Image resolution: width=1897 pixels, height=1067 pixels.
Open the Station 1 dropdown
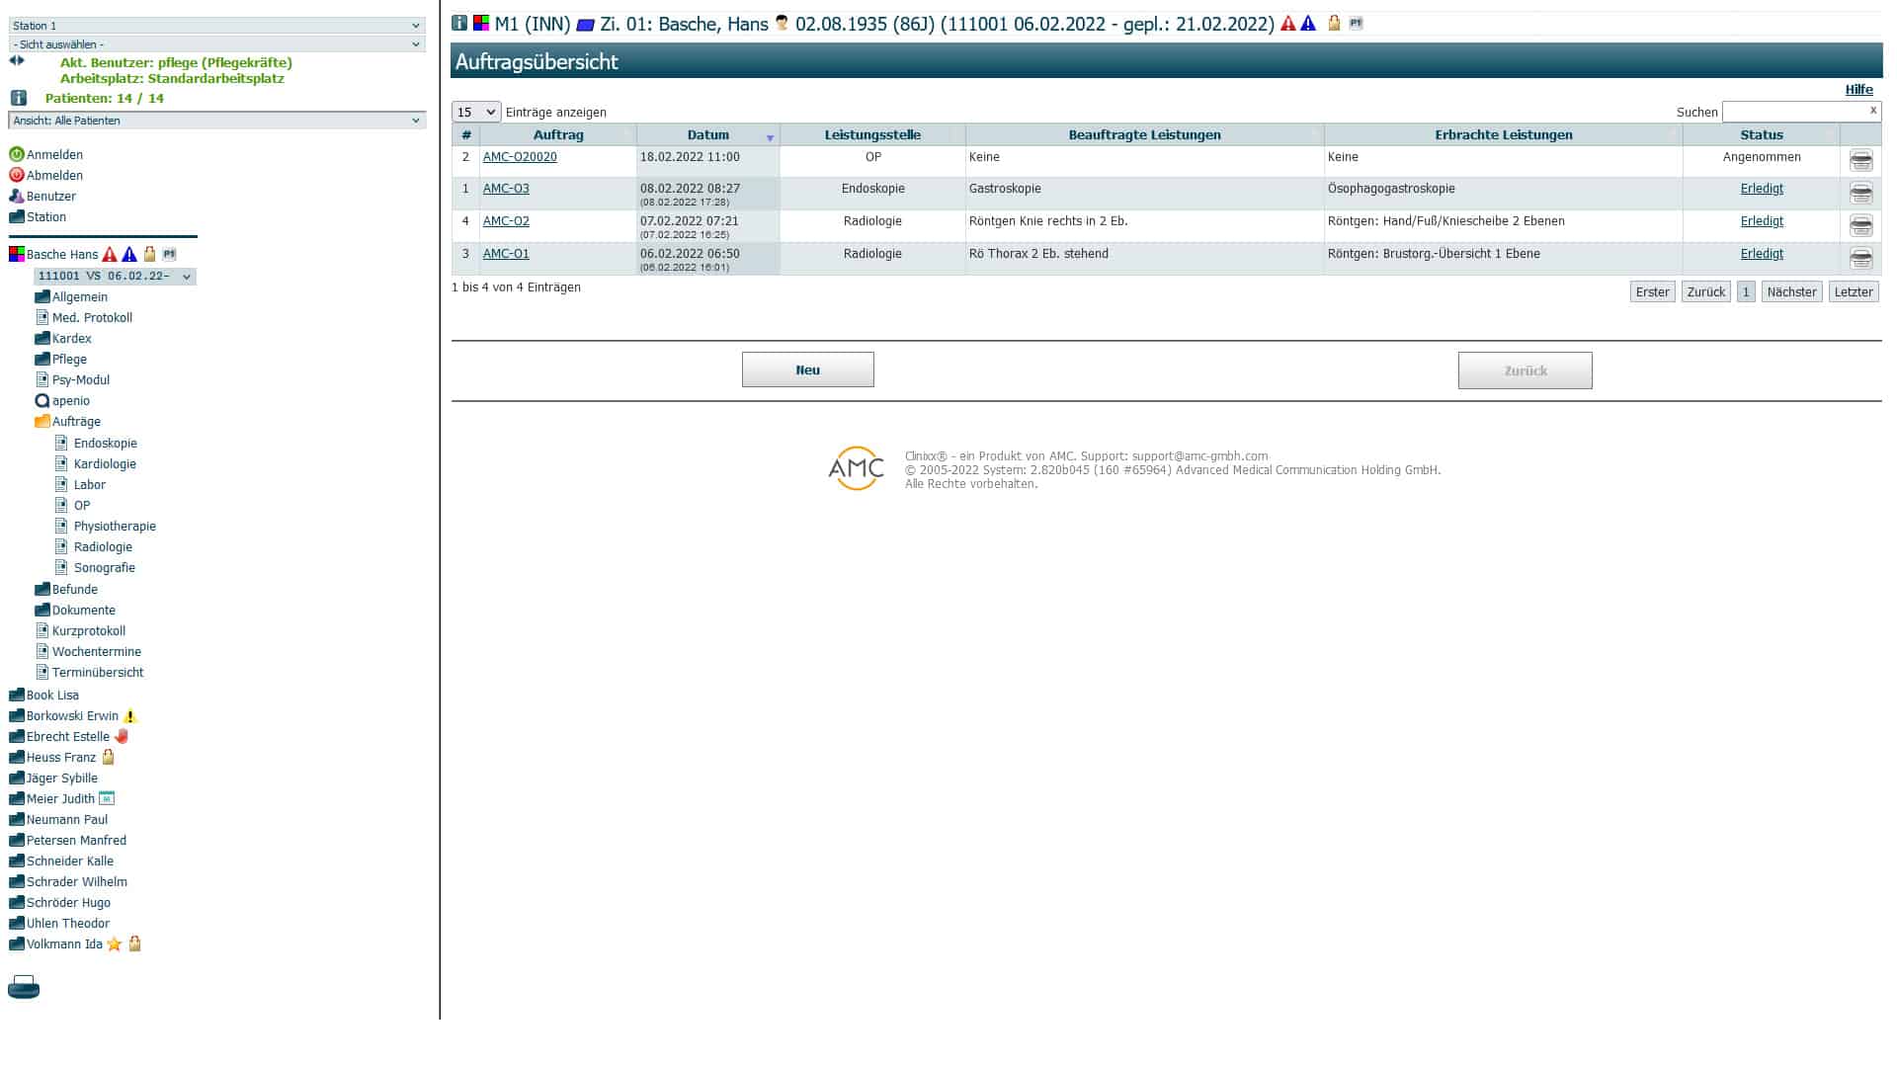click(216, 26)
